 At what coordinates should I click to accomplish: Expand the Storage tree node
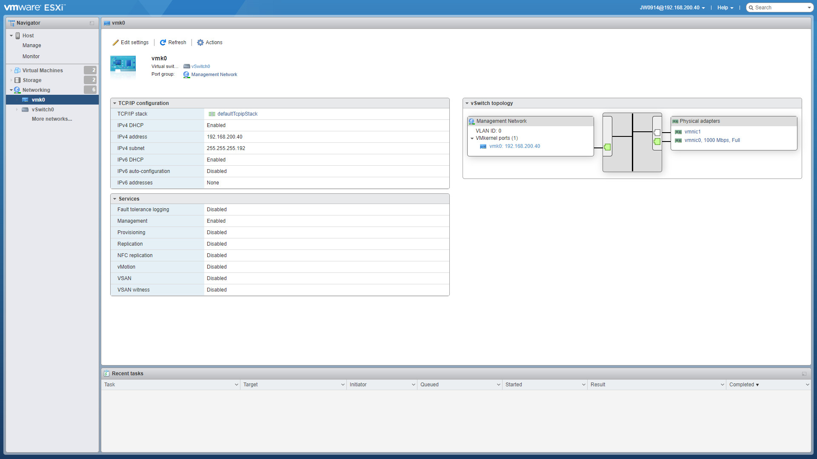coord(11,80)
